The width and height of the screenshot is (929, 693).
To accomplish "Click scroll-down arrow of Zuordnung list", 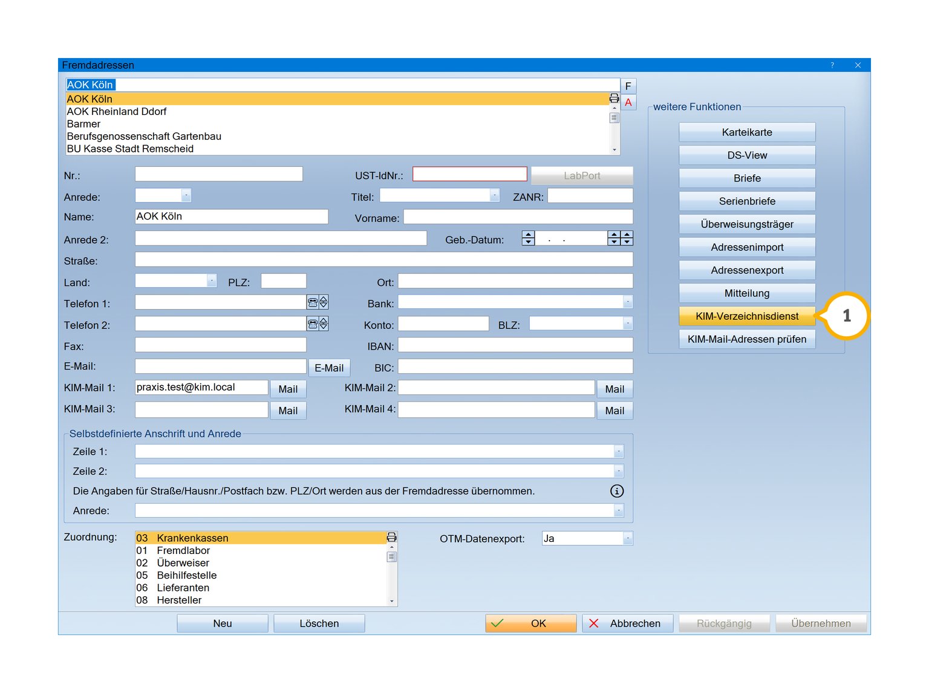I will [392, 601].
